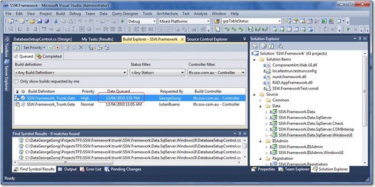Click the Toolbox toolbar icon with wrench

[x=316, y=21]
